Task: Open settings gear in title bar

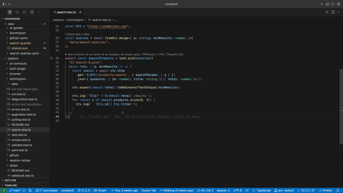Action: tap(338, 4)
